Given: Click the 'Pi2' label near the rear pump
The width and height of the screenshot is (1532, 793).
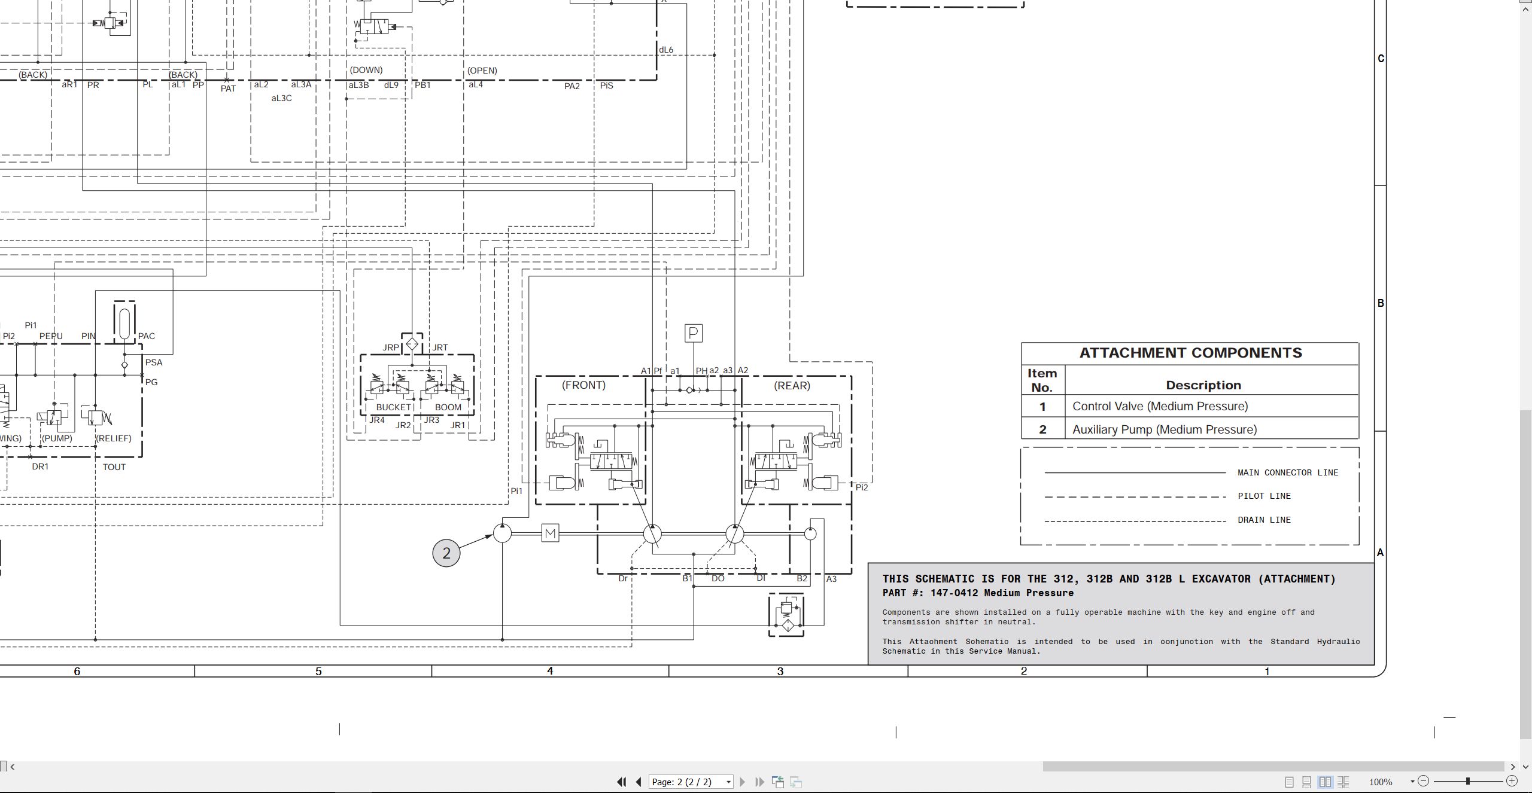Looking at the screenshot, I should pyautogui.click(x=862, y=487).
